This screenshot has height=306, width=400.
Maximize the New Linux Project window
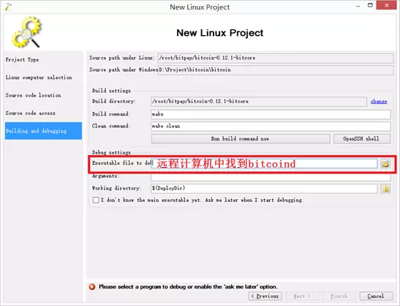[x=370, y=5]
